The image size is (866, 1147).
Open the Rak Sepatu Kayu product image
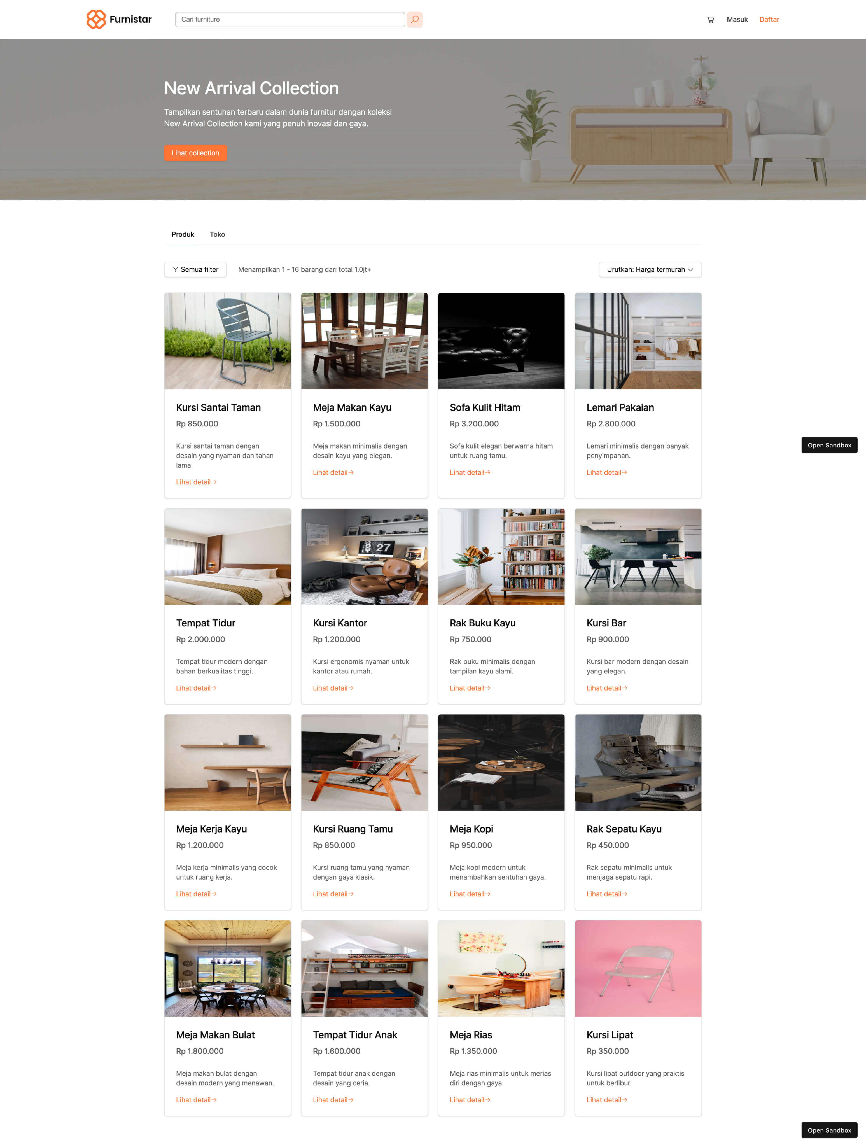pyautogui.click(x=638, y=762)
